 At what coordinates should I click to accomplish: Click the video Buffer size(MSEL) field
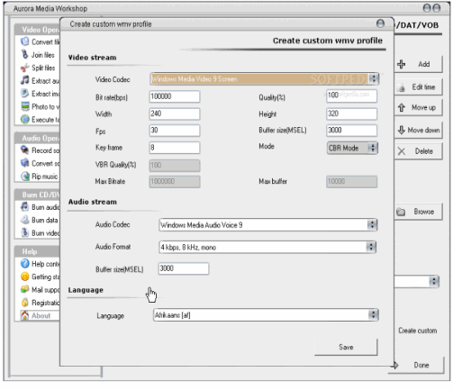351,131
